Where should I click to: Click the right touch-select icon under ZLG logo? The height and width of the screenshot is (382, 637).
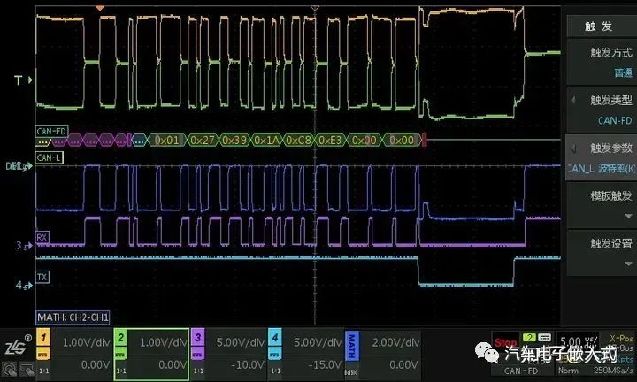(27, 370)
